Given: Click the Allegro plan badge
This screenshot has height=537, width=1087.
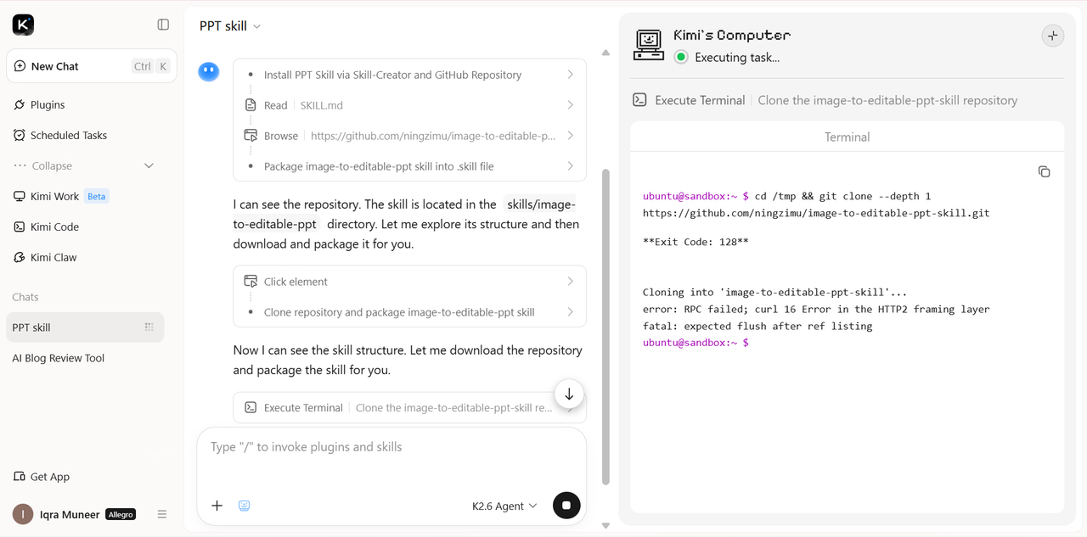Looking at the screenshot, I should [121, 514].
